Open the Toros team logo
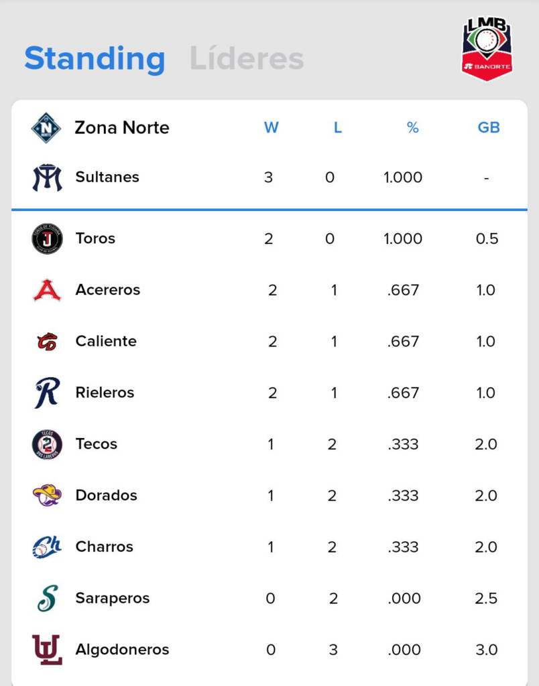 pos(47,238)
